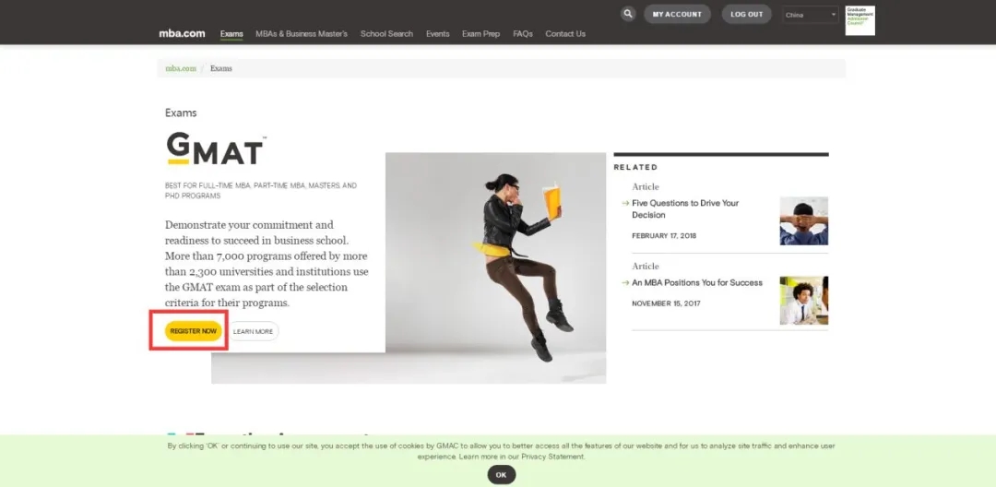Open the Graduate Management Admission Council logo
The width and height of the screenshot is (996, 487).
[860, 20]
